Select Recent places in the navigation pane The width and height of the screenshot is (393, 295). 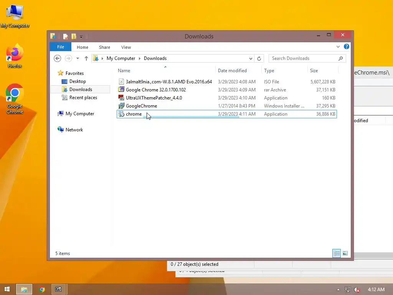(x=83, y=97)
